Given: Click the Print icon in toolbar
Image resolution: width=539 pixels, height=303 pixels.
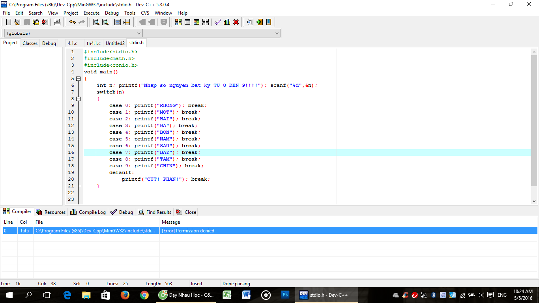Looking at the screenshot, I should pos(57,22).
